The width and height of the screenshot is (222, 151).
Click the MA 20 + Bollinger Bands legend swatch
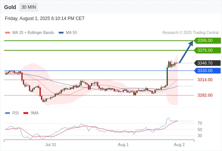coord(8,33)
